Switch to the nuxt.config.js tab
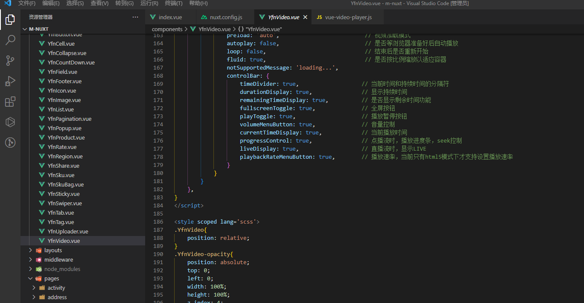 [226, 17]
